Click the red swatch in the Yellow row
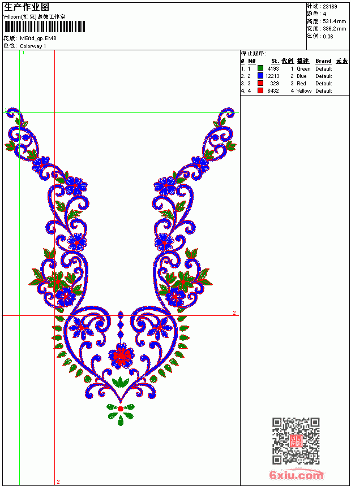The image size is (351, 486). click(x=260, y=90)
